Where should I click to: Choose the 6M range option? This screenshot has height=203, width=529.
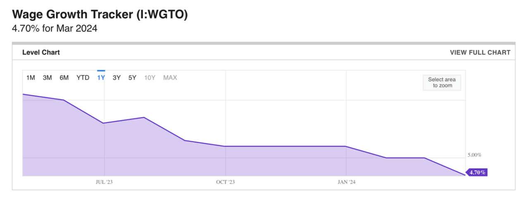point(64,78)
